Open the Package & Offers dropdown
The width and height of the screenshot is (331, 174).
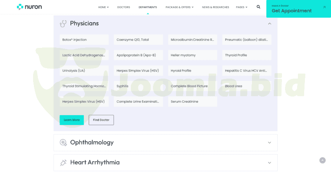click(179, 7)
